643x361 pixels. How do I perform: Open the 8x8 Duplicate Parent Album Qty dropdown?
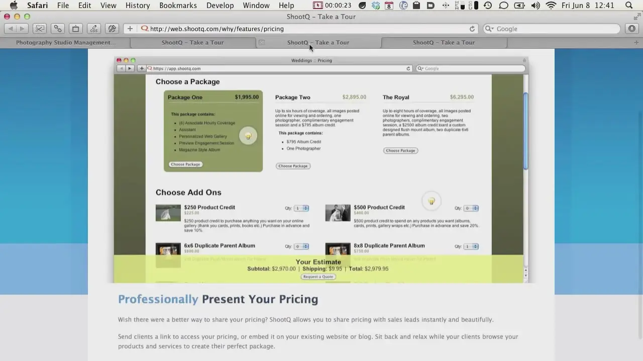[x=471, y=247]
